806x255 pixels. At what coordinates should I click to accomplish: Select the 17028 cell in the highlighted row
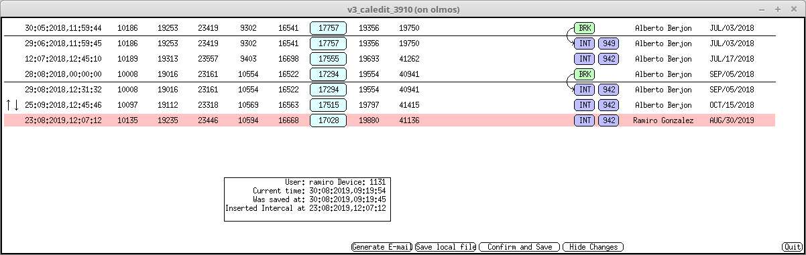click(328, 120)
